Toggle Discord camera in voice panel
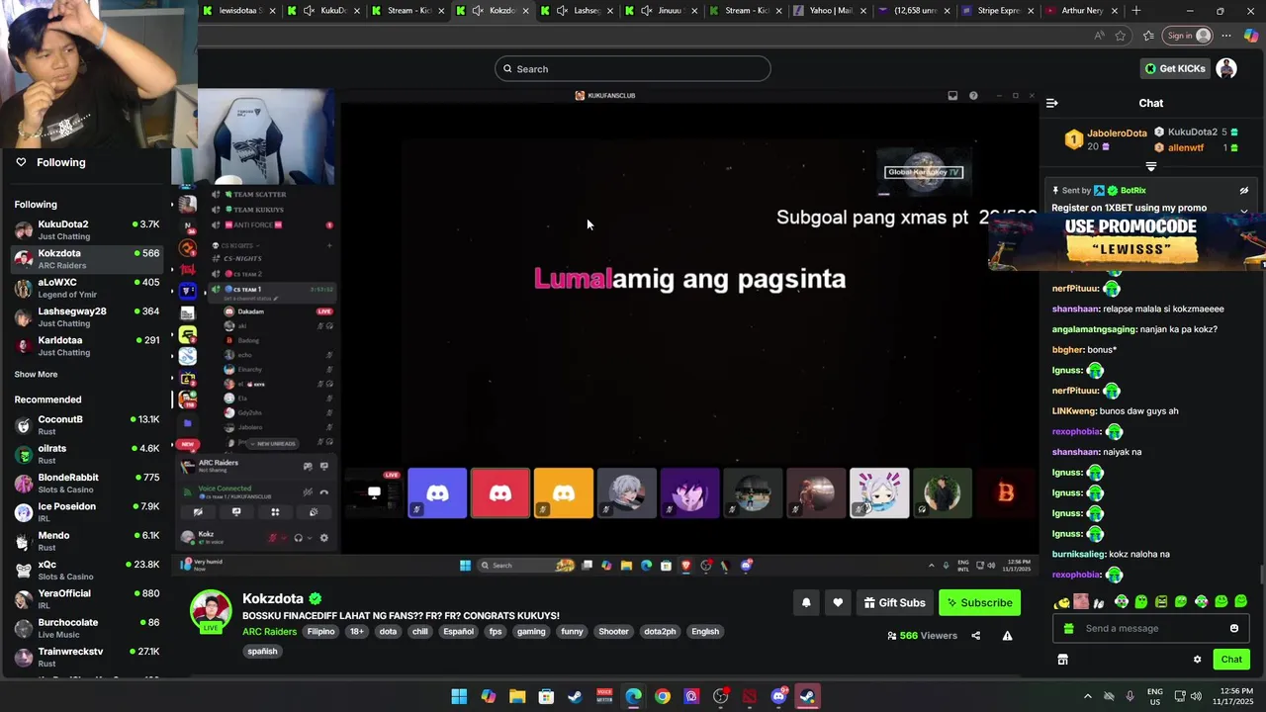Image resolution: width=1266 pixels, height=712 pixels. [x=198, y=512]
